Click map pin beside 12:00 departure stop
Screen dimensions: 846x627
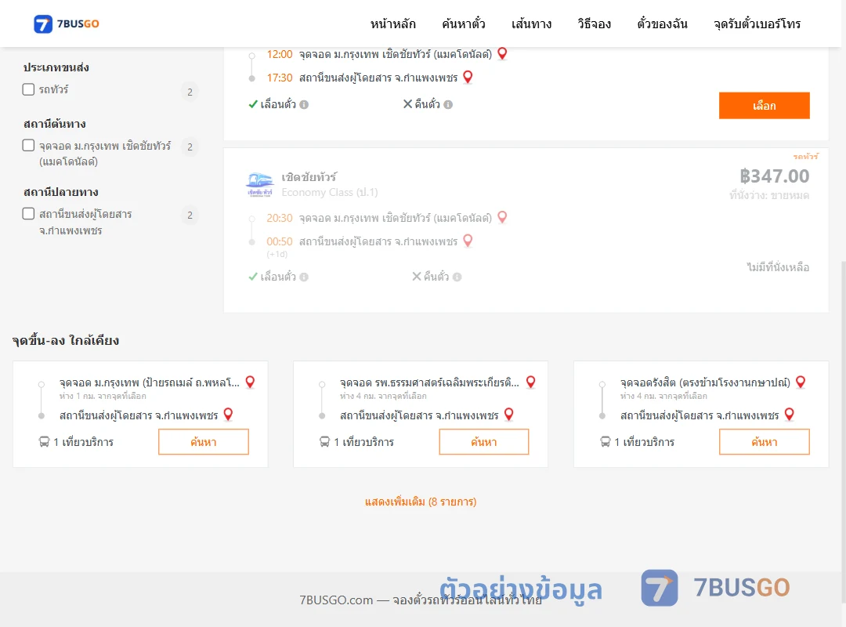[502, 53]
